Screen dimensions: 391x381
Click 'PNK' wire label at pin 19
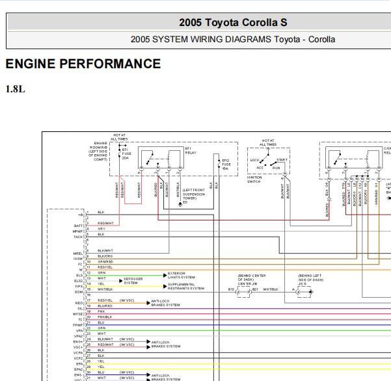click(101, 311)
